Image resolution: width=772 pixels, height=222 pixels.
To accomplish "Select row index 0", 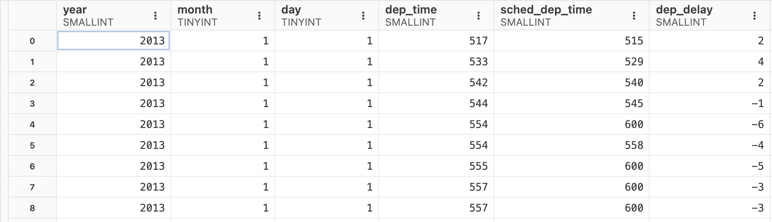I will 32,41.
